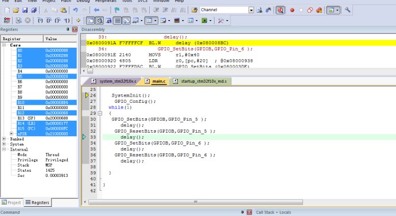
Task: Open the Project tab at panel bottom
Action: (11, 203)
